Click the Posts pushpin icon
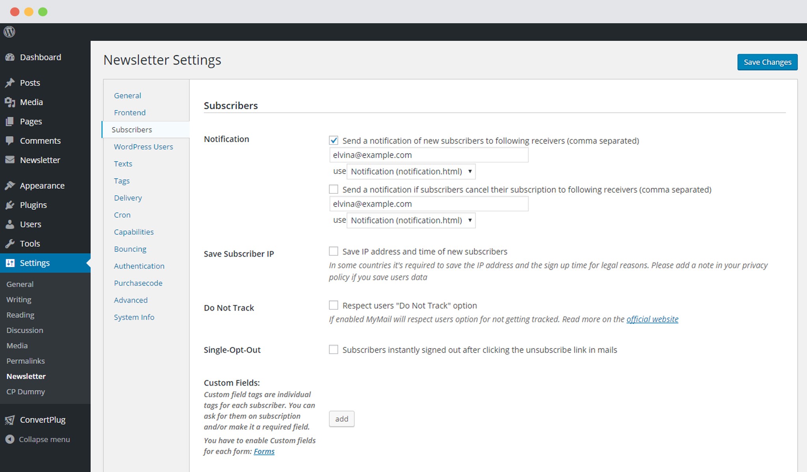The width and height of the screenshot is (807, 472). [x=10, y=83]
